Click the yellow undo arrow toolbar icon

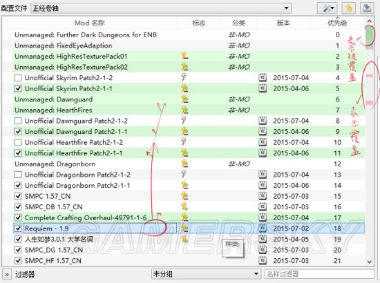pos(348,8)
